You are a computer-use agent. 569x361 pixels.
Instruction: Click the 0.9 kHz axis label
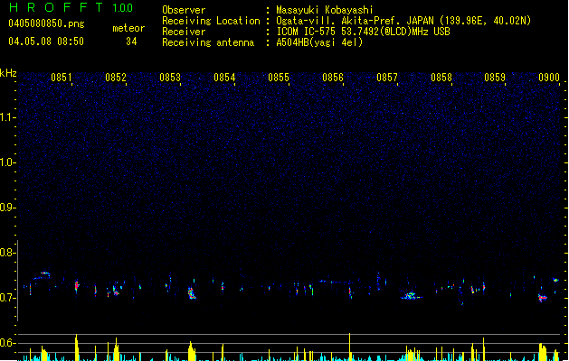tap(7, 208)
